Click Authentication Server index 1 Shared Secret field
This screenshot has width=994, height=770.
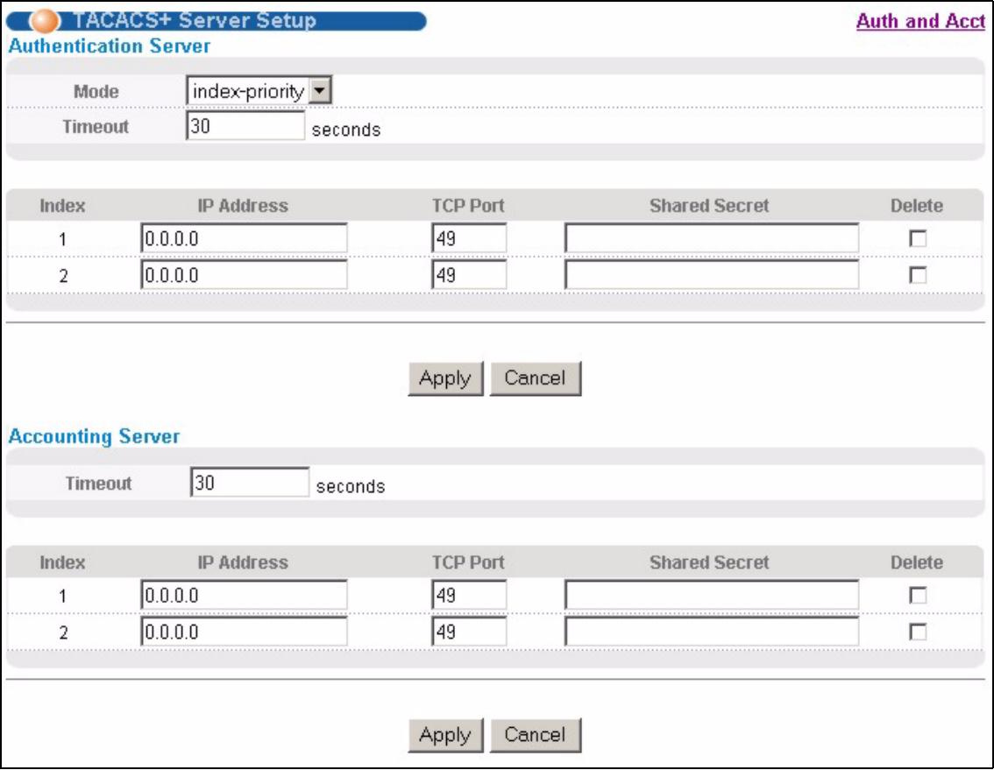pos(712,238)
